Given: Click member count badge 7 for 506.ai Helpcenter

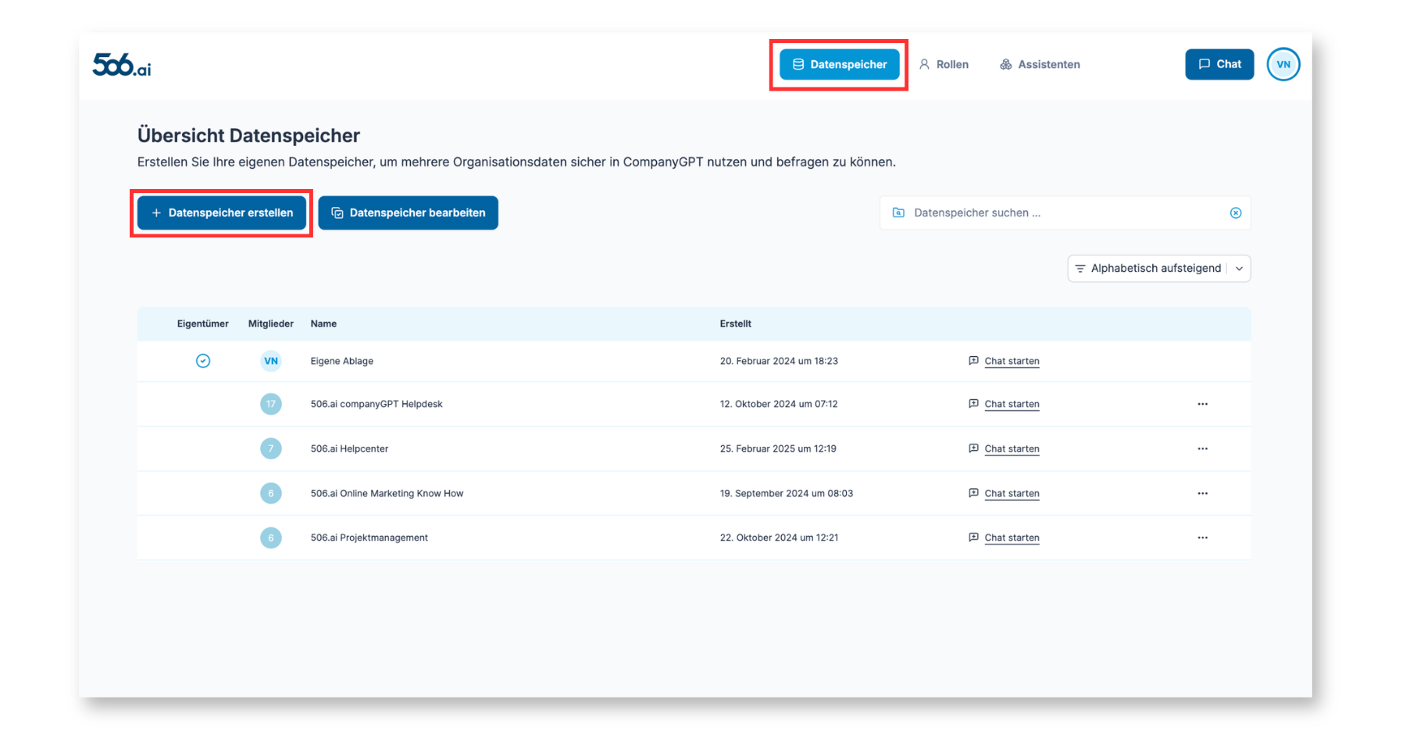Looking at the screenshot, I should (x=271, y=448).
